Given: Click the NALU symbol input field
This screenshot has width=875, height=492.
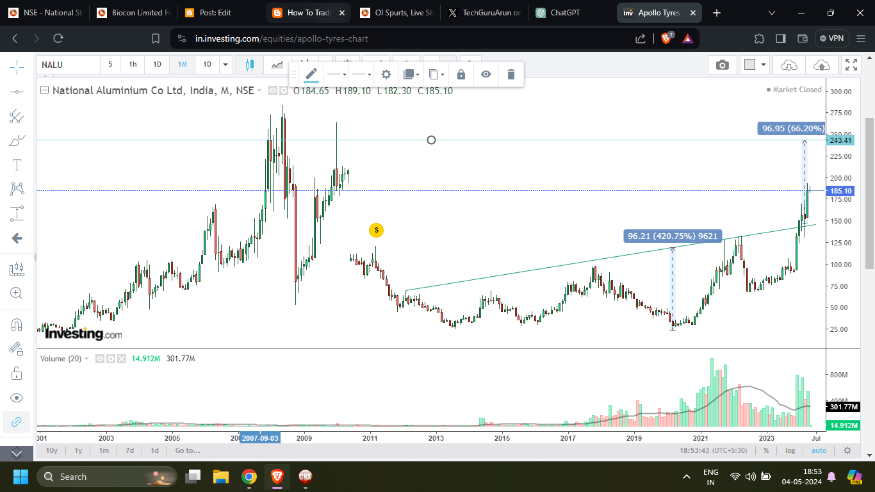Looking at the screenshot, I should (69, 65).
